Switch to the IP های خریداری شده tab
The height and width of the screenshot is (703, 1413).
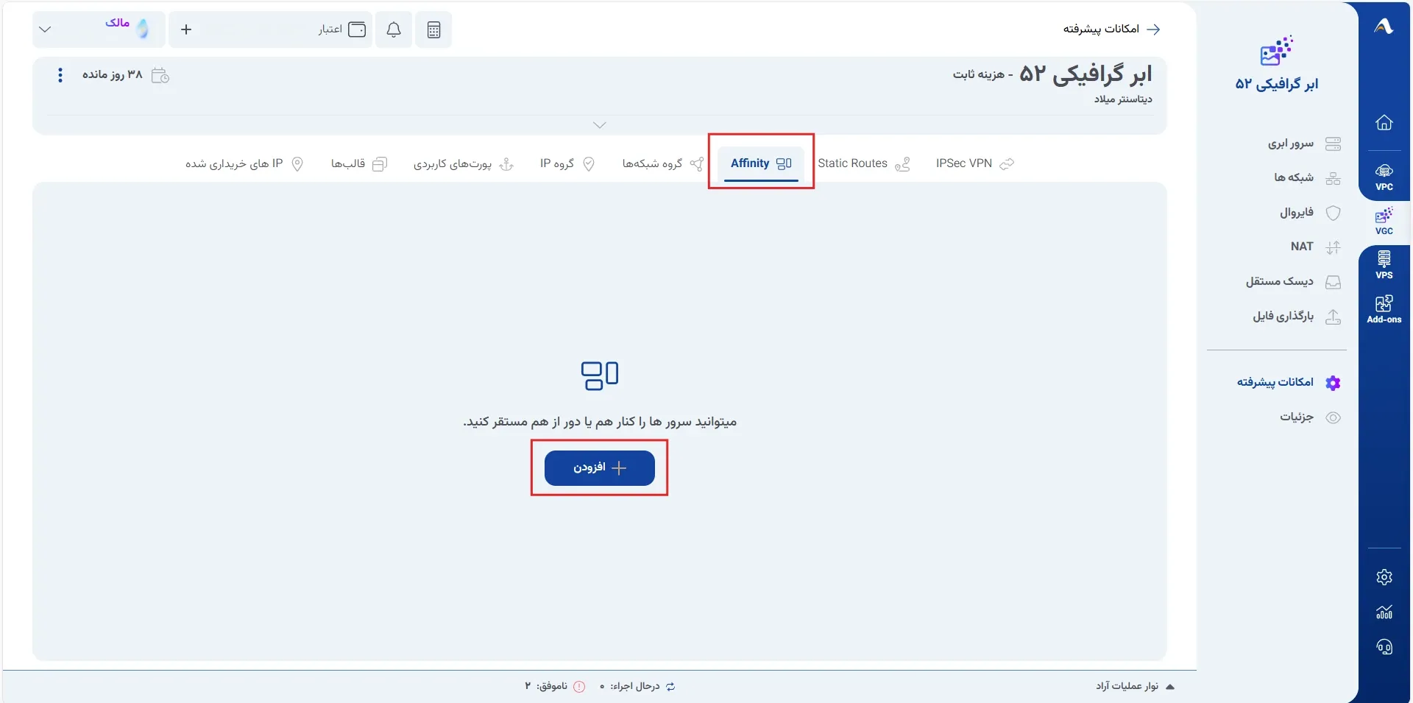tap(244, 163)
